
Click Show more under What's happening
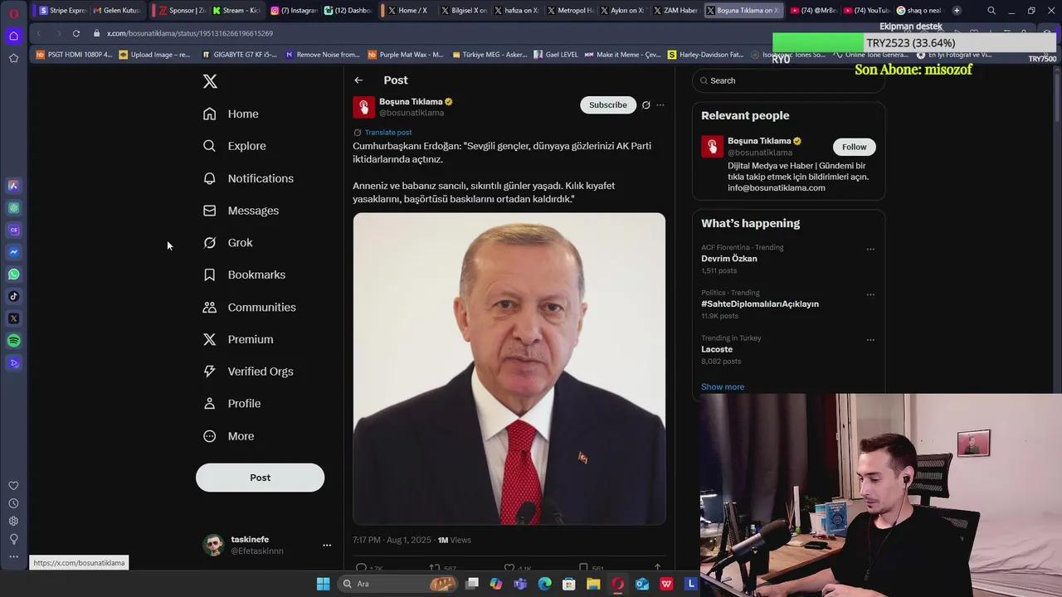click(723, 387)
